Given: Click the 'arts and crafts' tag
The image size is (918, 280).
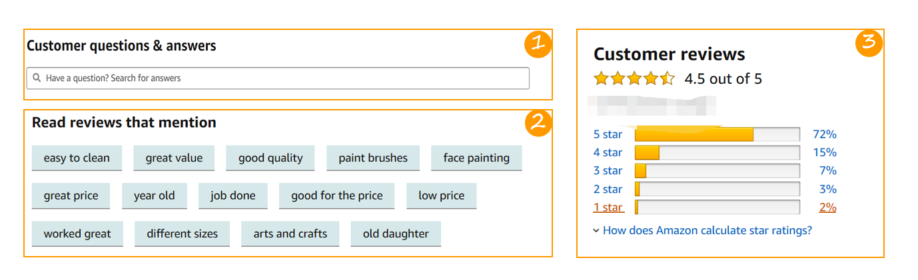Looking at the screenshot, I should tap(290, 234).
